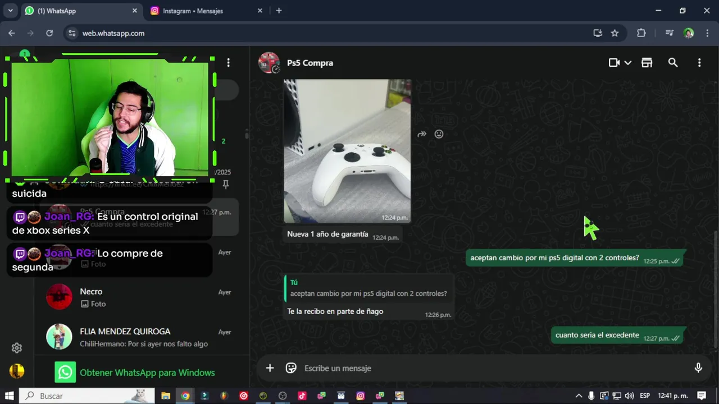Forward the Xbox controller photo
The height and width of the screenshot is (404, 719).
[x=422, y=134]
